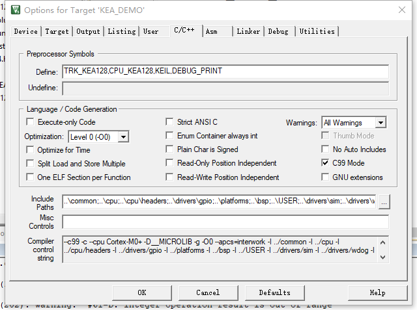417x310 pixels.
Task: Click the OK button
Action: (x=142, y=292)
